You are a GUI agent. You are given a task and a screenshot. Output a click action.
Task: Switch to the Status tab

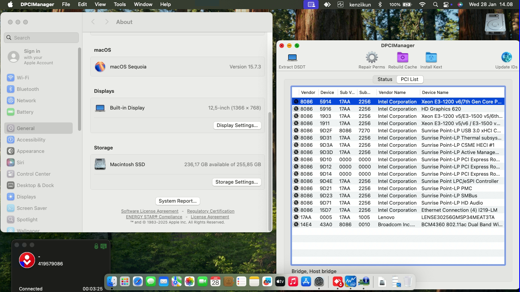click(385, 79)
